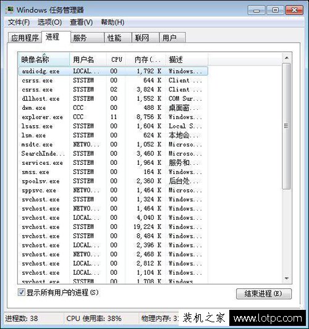Click the scrollbar down arrow
Viewport: 309px width, 329px height.
pos(287,278)
